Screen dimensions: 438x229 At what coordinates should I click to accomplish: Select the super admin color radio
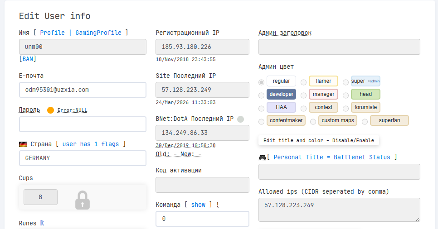click(346, 82)
